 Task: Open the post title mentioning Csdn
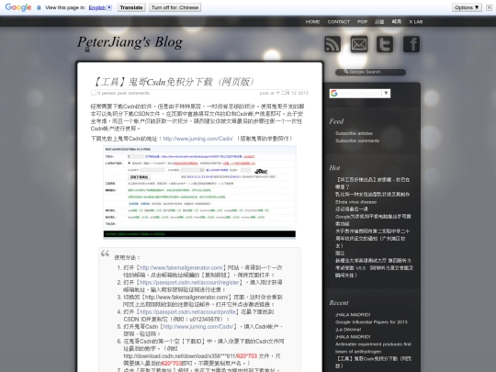point(174,82)
